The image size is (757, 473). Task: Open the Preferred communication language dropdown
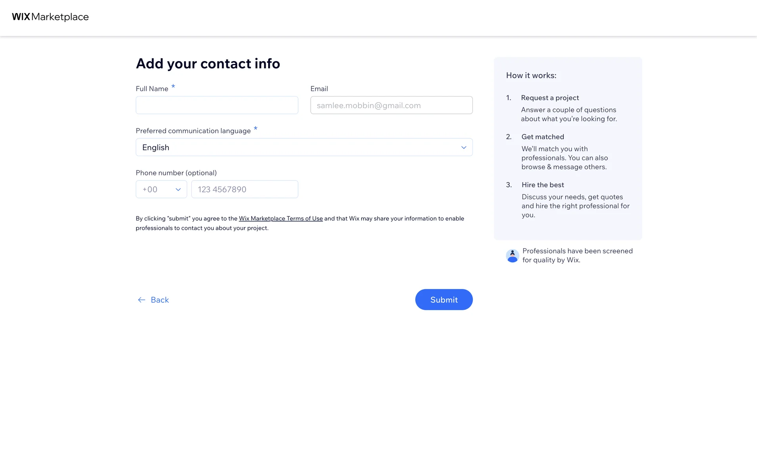coord(304,147)
